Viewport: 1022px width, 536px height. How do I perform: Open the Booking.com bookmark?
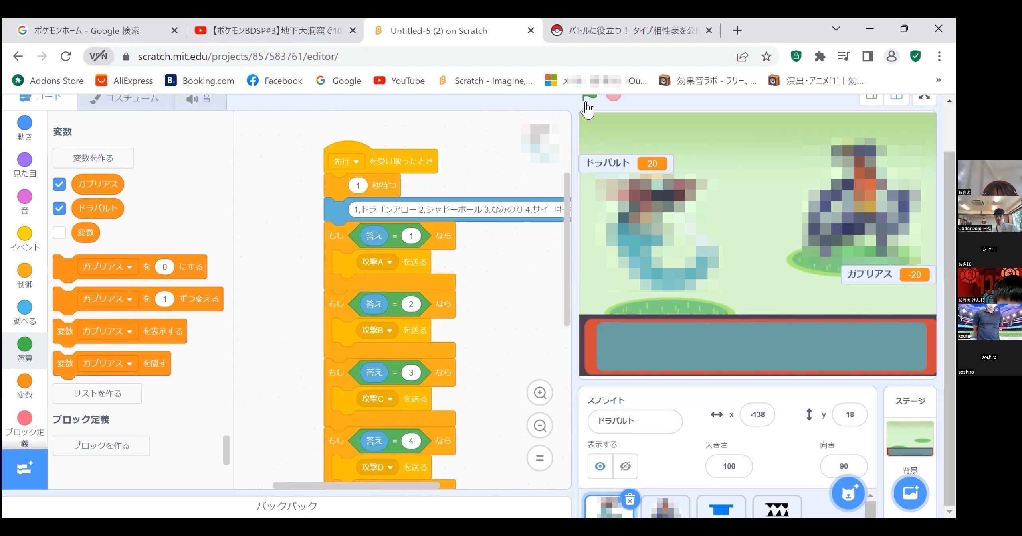[x=200, y=81]
